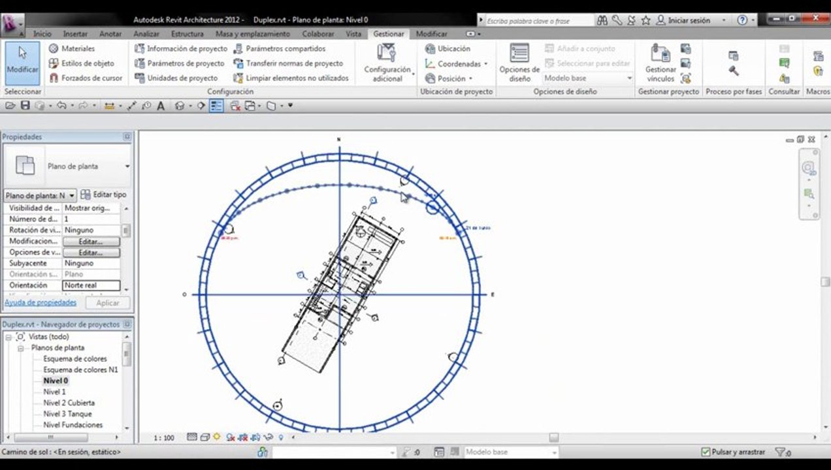The width and height of the screenshot is (831, 470).
Task: Switch to the Insertar ribbon tab
Action: point(75,34)
